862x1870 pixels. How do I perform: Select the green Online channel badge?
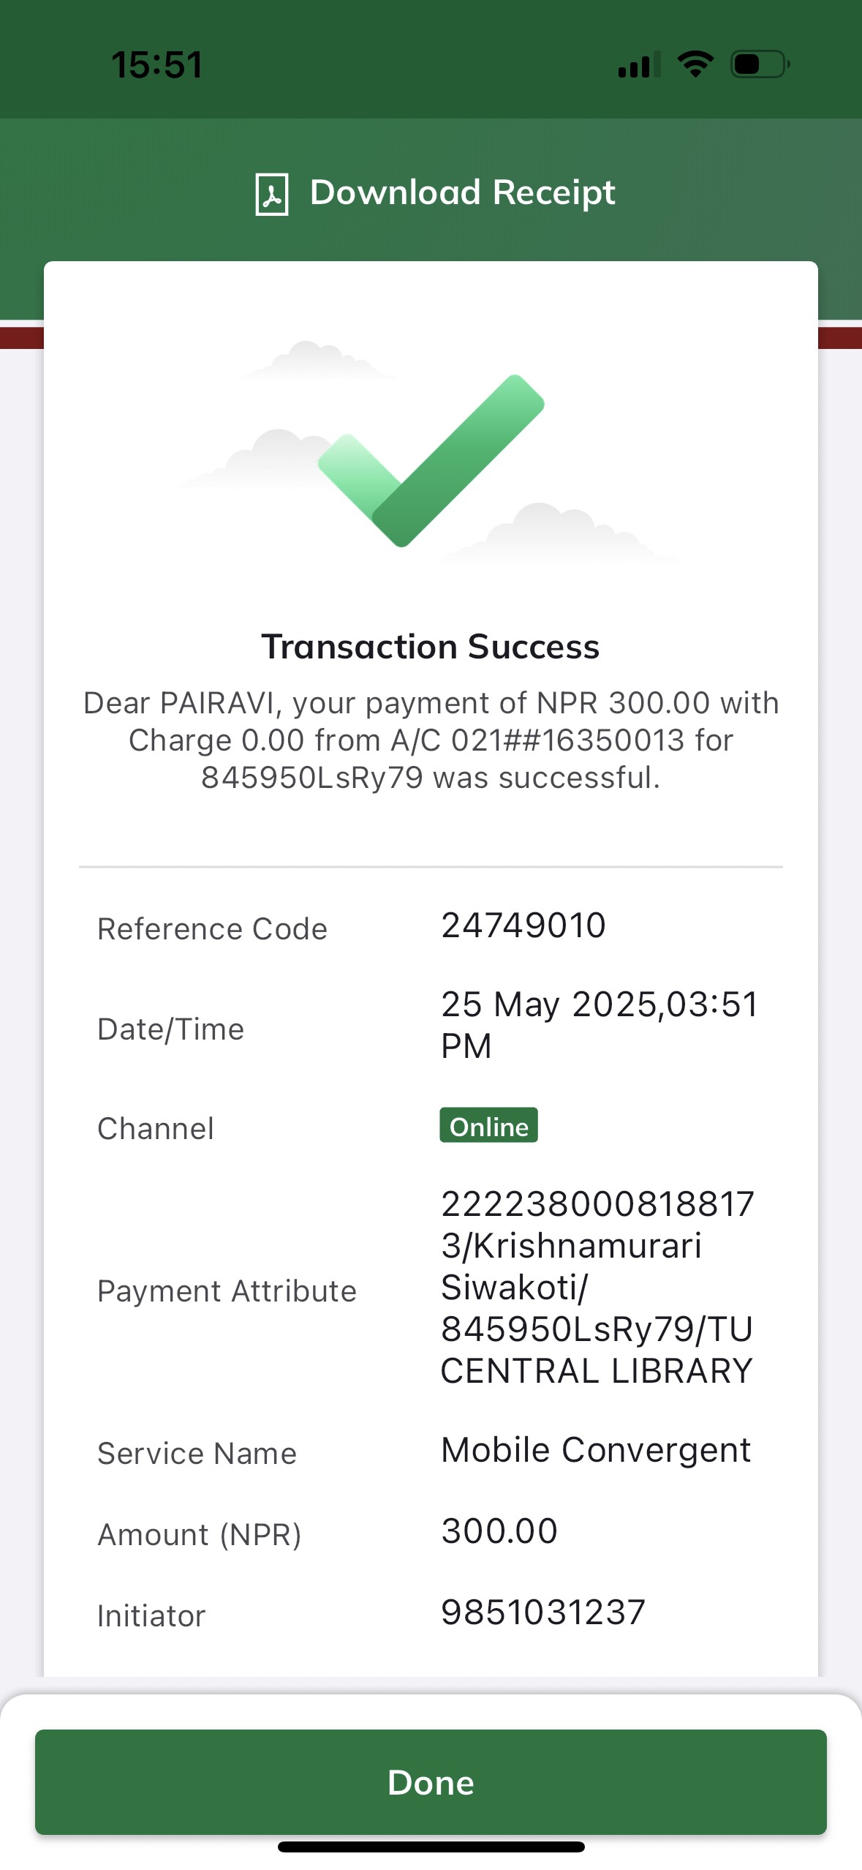tap(488, 1126)
